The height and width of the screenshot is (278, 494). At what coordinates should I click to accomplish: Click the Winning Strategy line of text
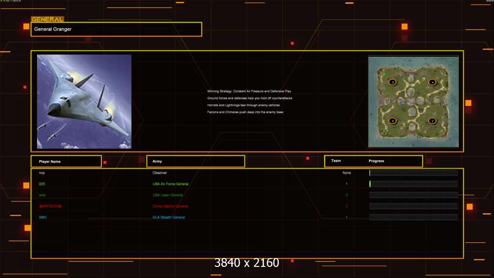249,91
